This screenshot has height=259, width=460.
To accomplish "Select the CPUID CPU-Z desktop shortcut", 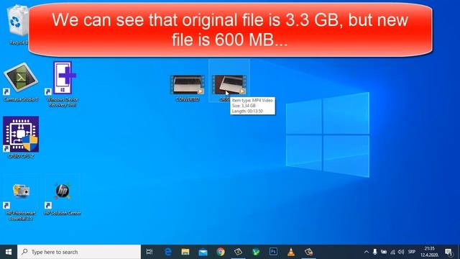I will (21, 137).
